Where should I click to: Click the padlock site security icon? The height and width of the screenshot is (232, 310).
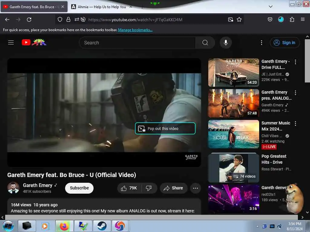pos(68,19)
